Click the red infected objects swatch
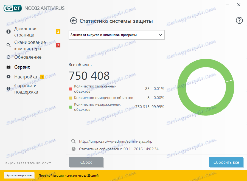 [x=71, y=89]
